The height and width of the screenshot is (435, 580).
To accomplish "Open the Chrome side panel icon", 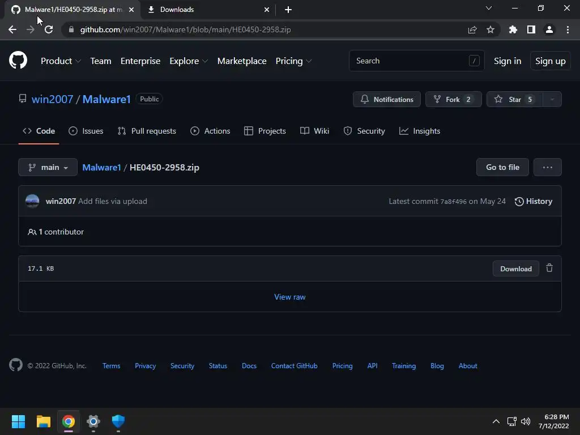I will [531, 29].
